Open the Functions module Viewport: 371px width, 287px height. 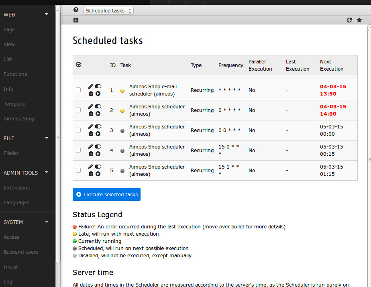15,74
